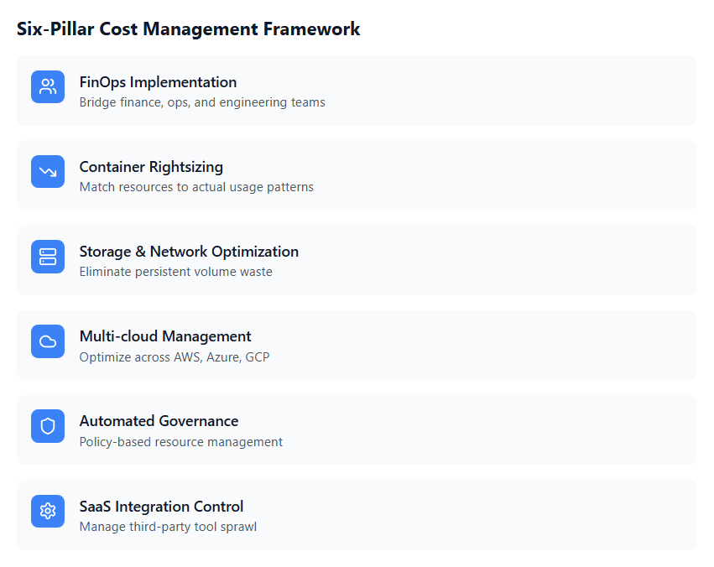Select the 'Container Rightsizing' title

pos(151,167)
